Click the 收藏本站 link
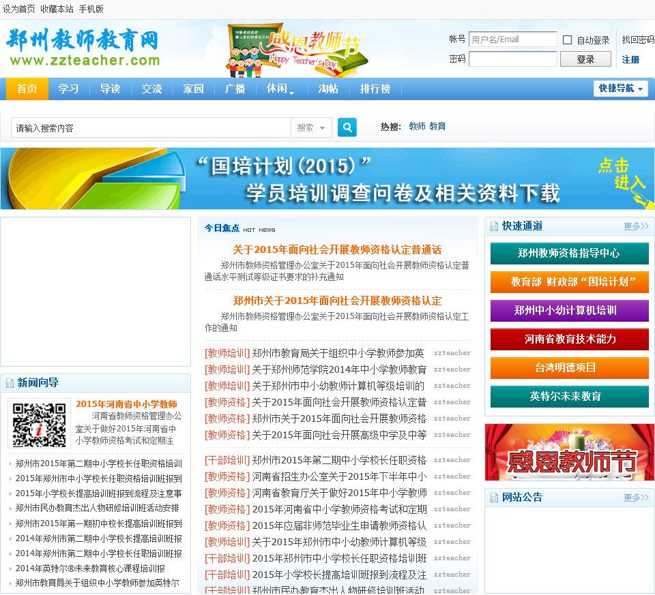Viewport: 655px width, 595px height. pos(57,9)
